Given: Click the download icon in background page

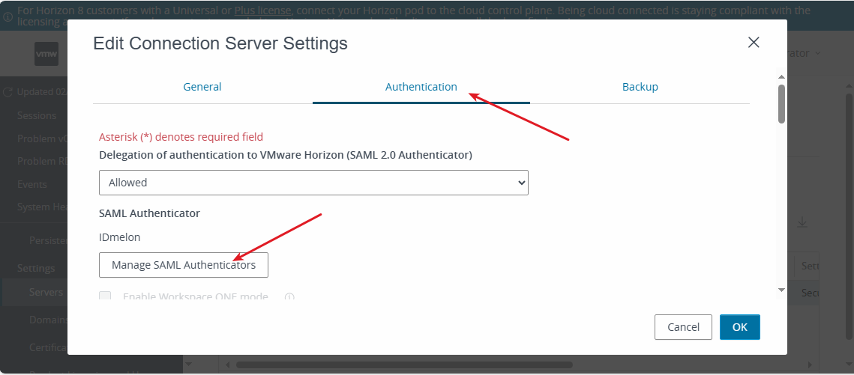Looking at the screenshot, I should coord(802,222).
